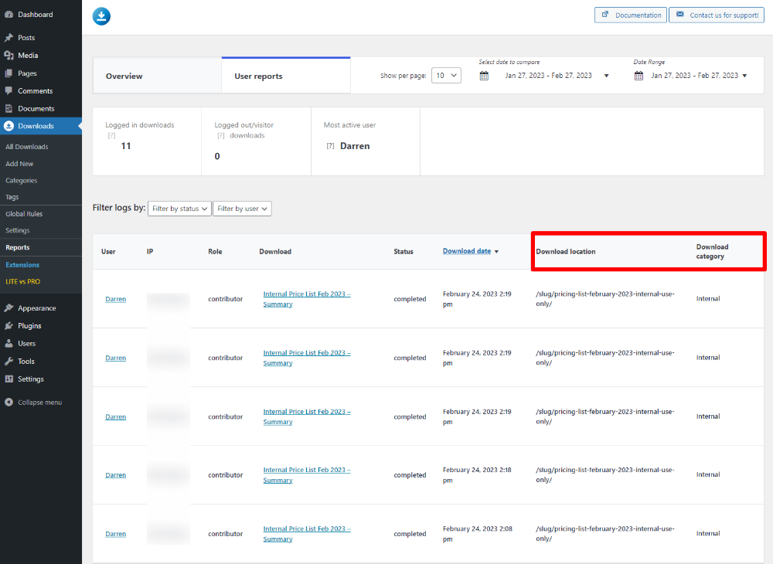Screen dimensions: 773x564
Task: Open Darren link in 2:18 pm row
Action: [x=115, y=475]
